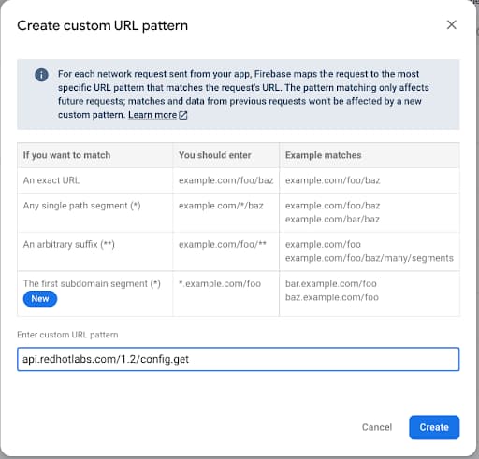This screenshot has width=479, height=459.
Task: Click the Cancel button
Action: [x=377, y=427]
